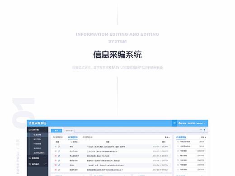The height and width of the screenshot is (176, 235).
Task: Click the red flag in the third table row
Action: click(56, 156)
